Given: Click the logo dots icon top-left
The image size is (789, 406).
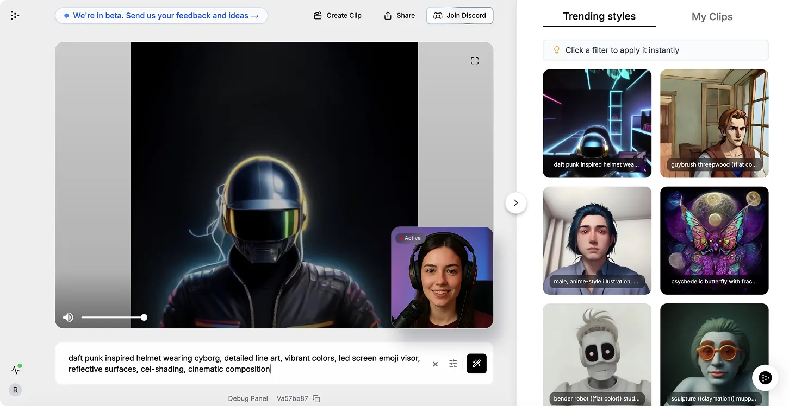Looking at the screenshot, I should [15, 15].
